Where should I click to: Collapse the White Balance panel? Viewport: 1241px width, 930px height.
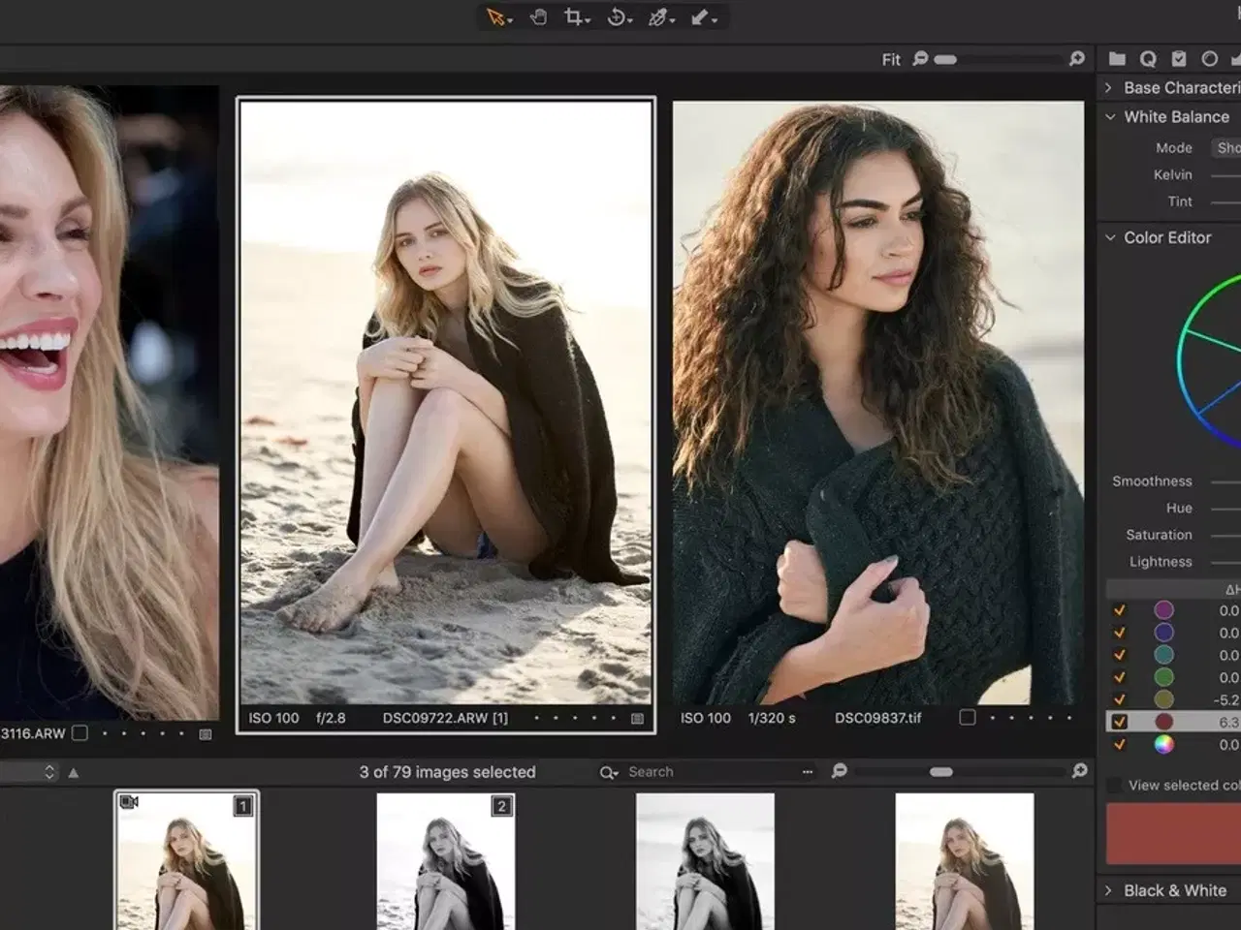click(1110, 116)
